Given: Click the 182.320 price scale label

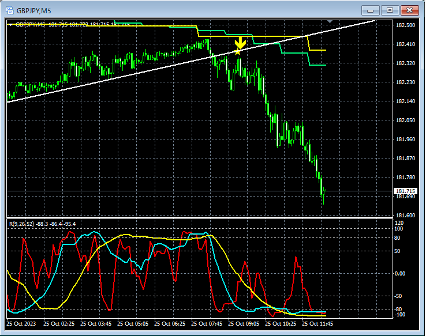Looking at the screenshot, I should point(406,63).
